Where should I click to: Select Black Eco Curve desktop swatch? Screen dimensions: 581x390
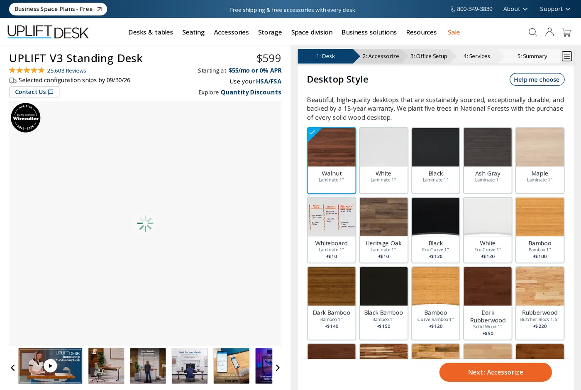point(436,230)
